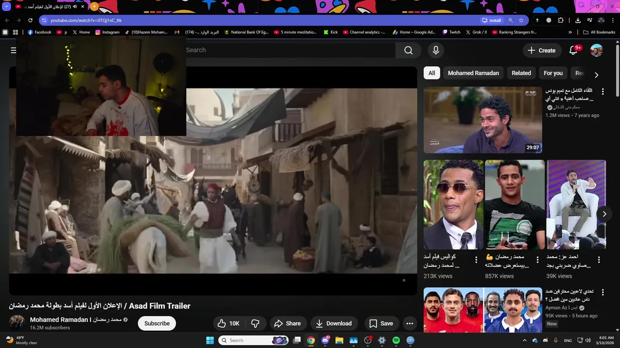The height and width of the screenshot is (348, 620).
Task: Click the Windows taskbar search box
Action: point(254,340)
